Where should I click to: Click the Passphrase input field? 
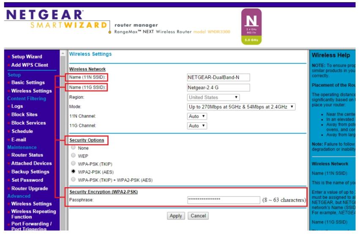pos(224,200)
